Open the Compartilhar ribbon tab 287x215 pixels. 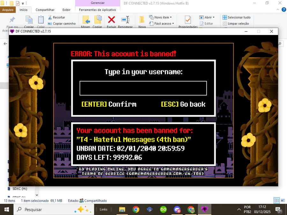[45, 10]
